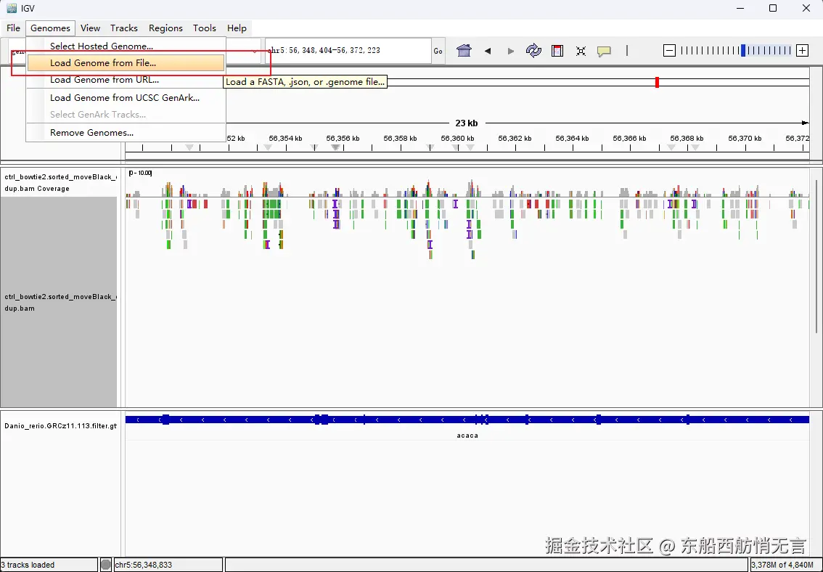Click the acaca gene label
The height and width of the screenshot is (572, 823).
coord(467,436)
